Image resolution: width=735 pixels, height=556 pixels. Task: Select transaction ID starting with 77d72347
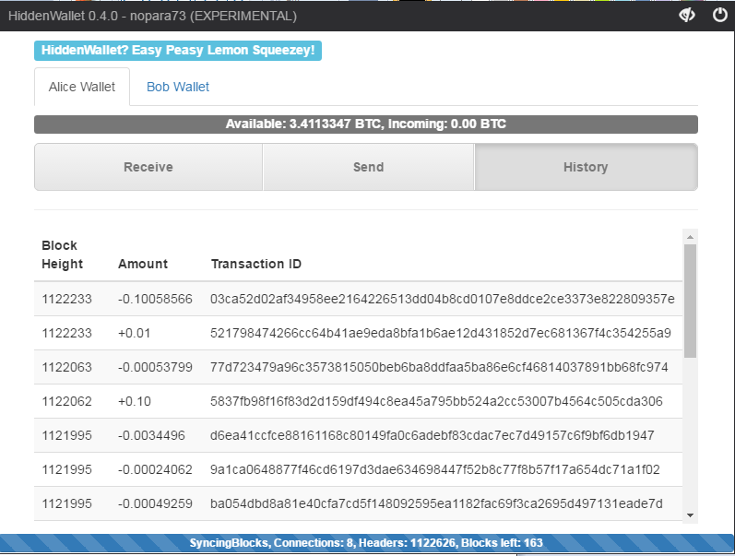point(439,367)
